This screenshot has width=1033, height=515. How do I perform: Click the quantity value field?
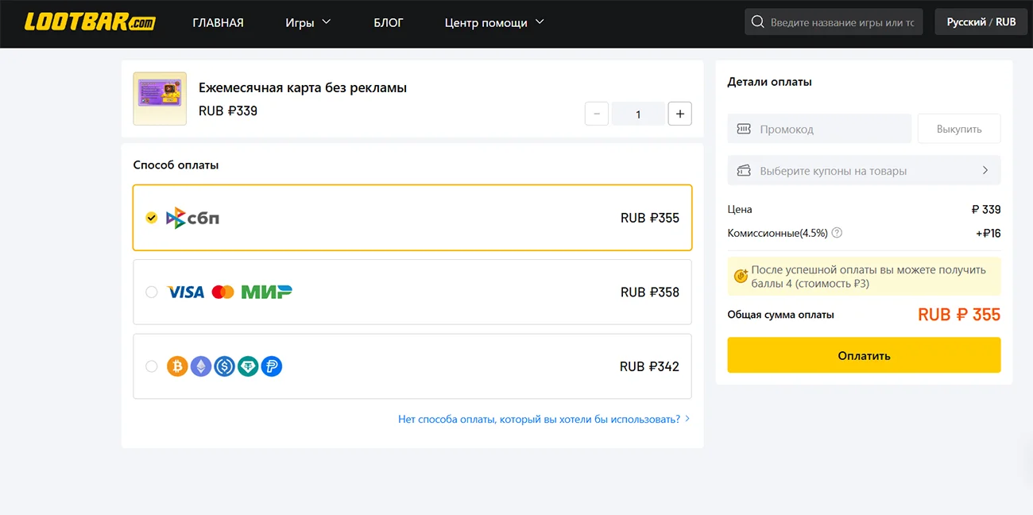(x=638, y=114)
